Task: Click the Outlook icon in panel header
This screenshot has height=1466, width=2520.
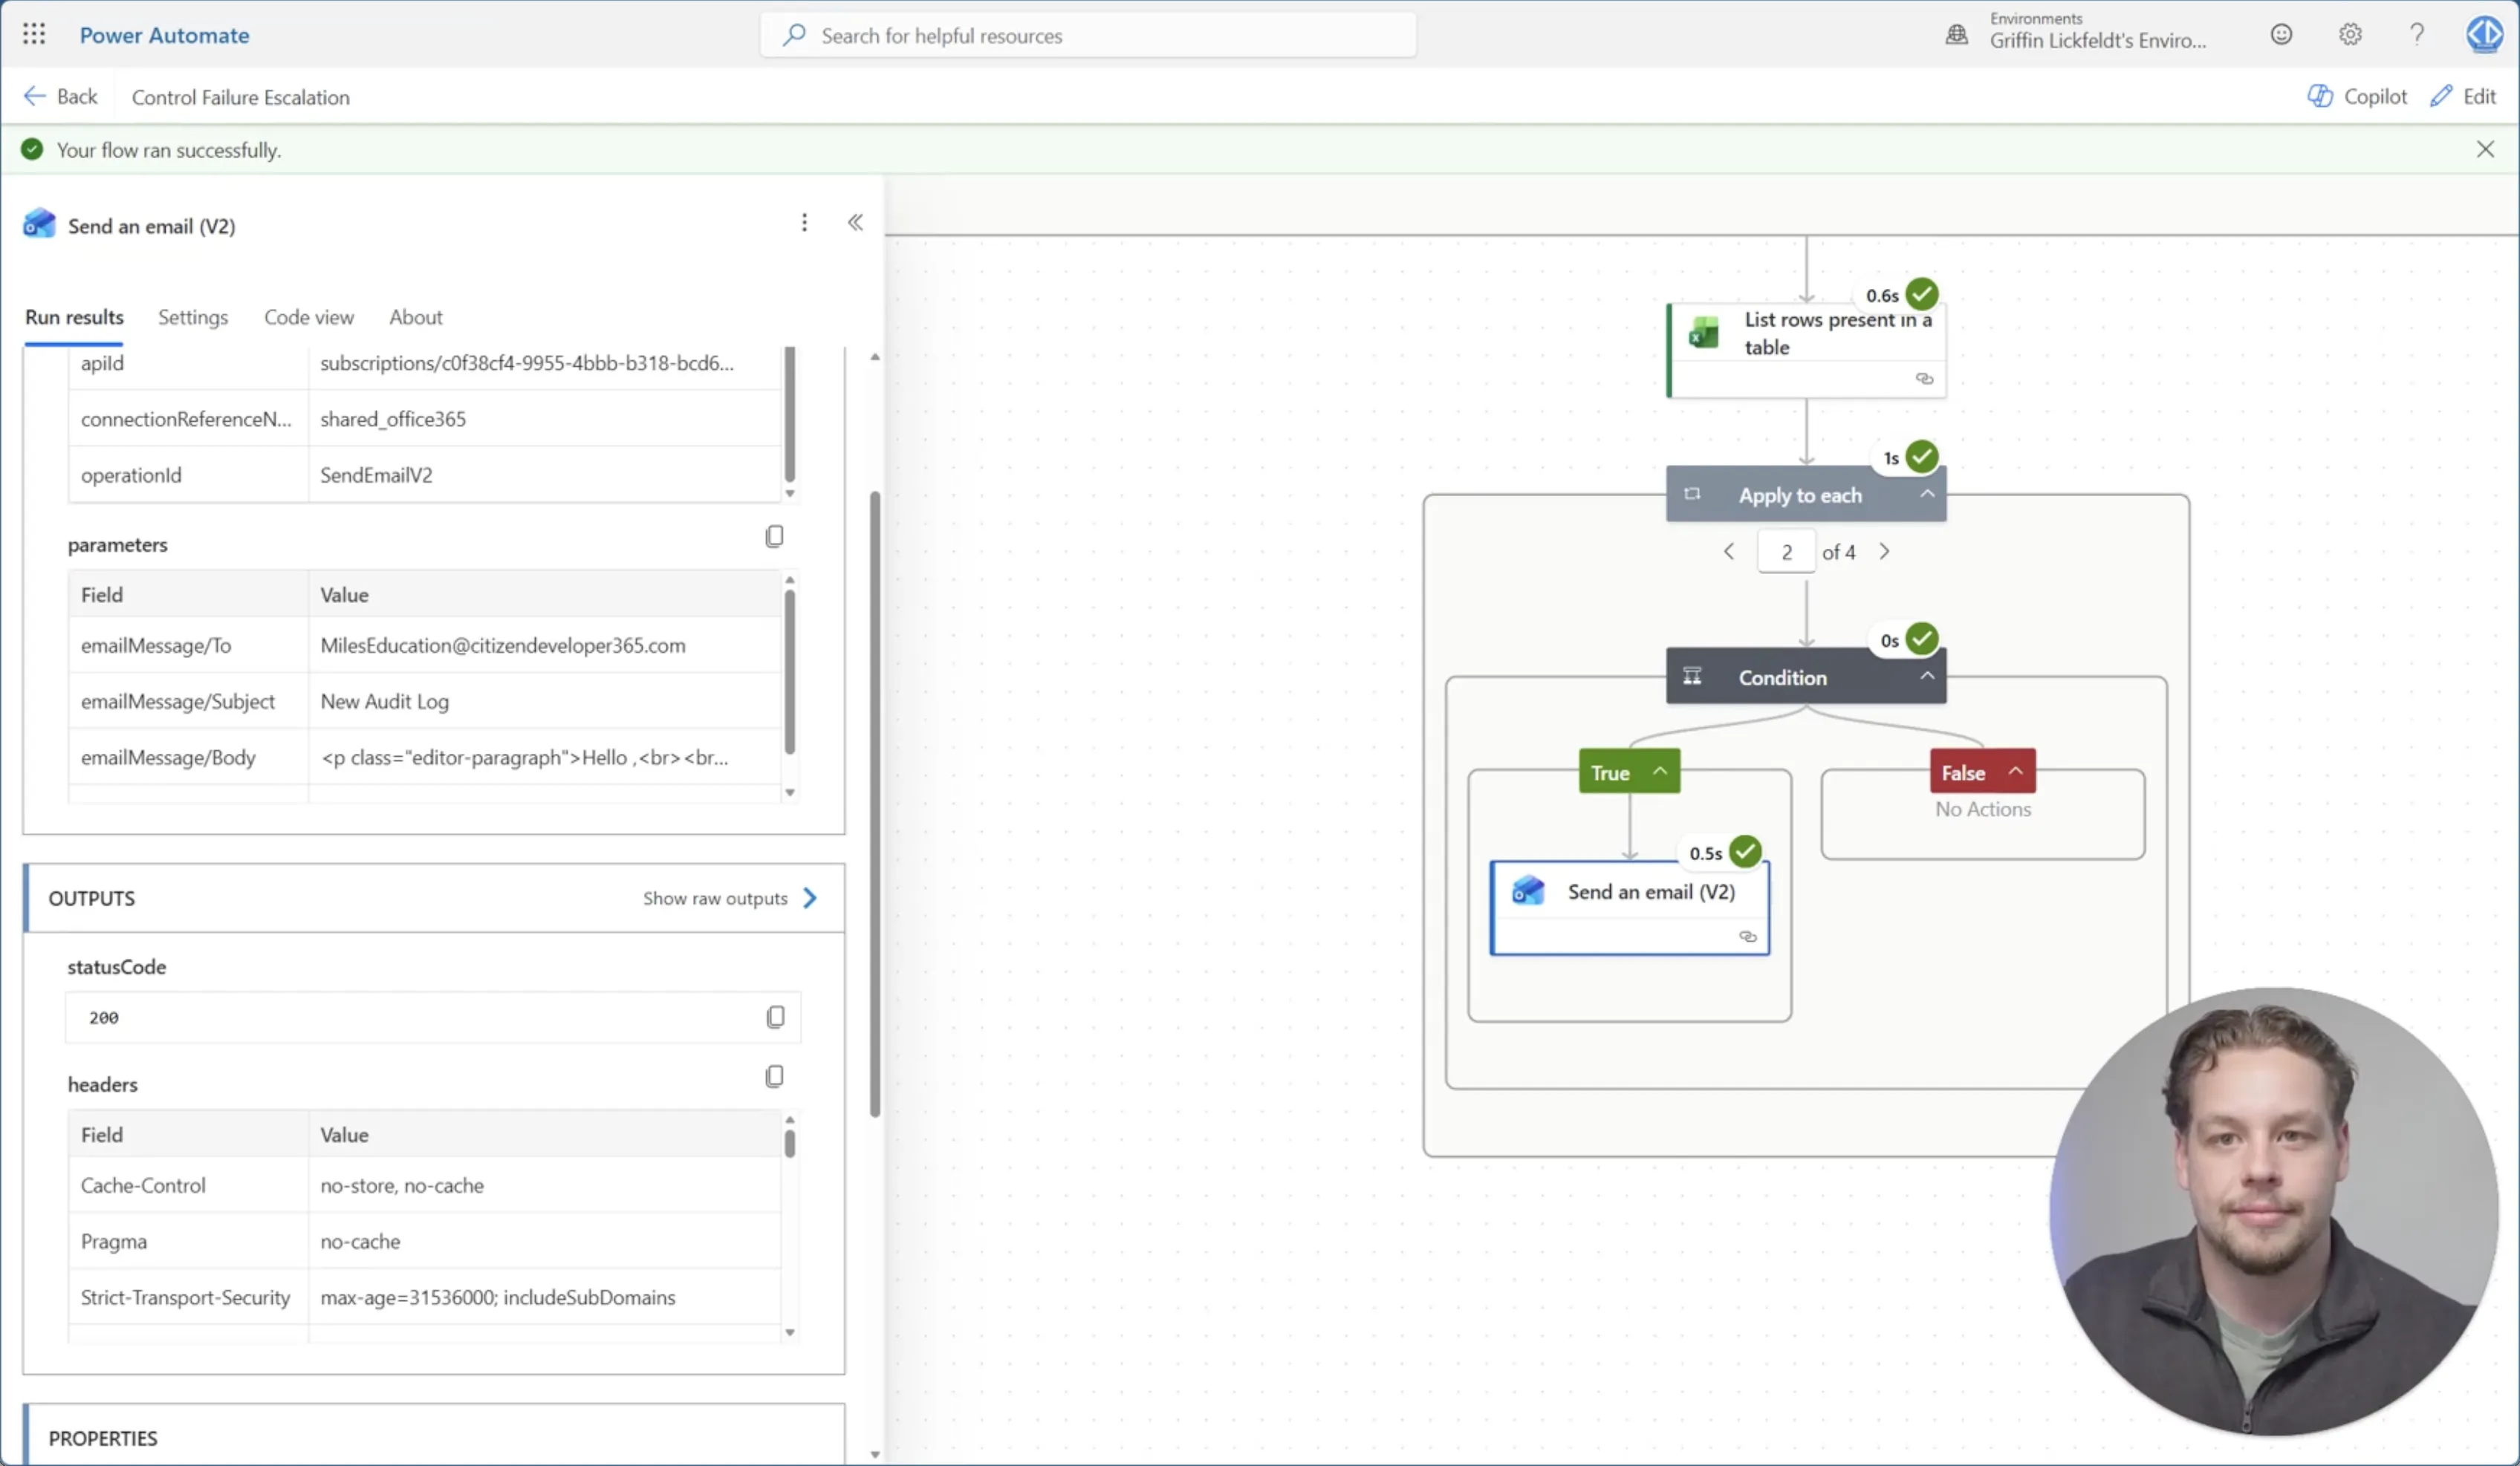Action: [39, 223]
